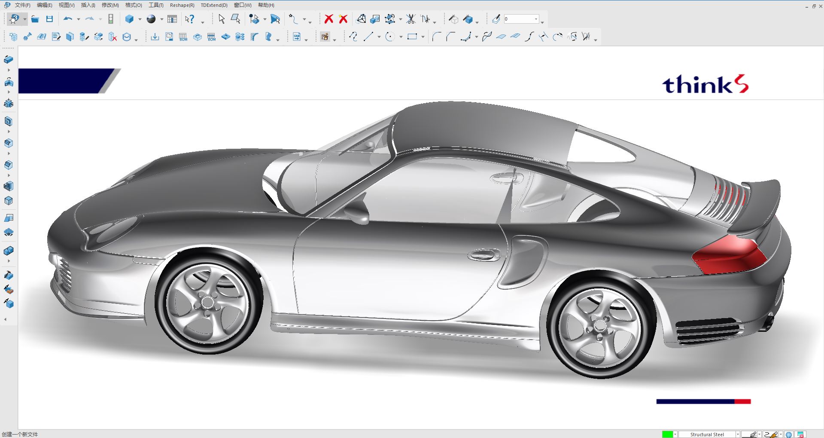This screenshot has width=824, height=438.
Task: Open the Reshape(R) menu
Action: tap(182, 5)
